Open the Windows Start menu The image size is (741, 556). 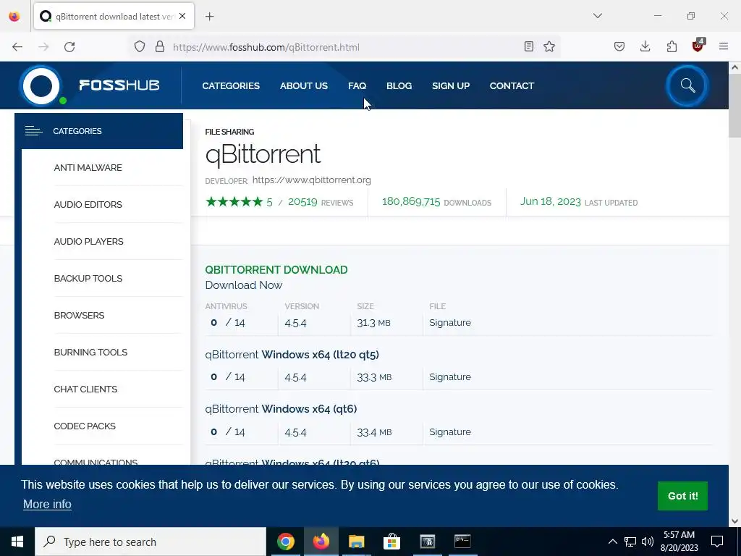[x=17, y=542]
